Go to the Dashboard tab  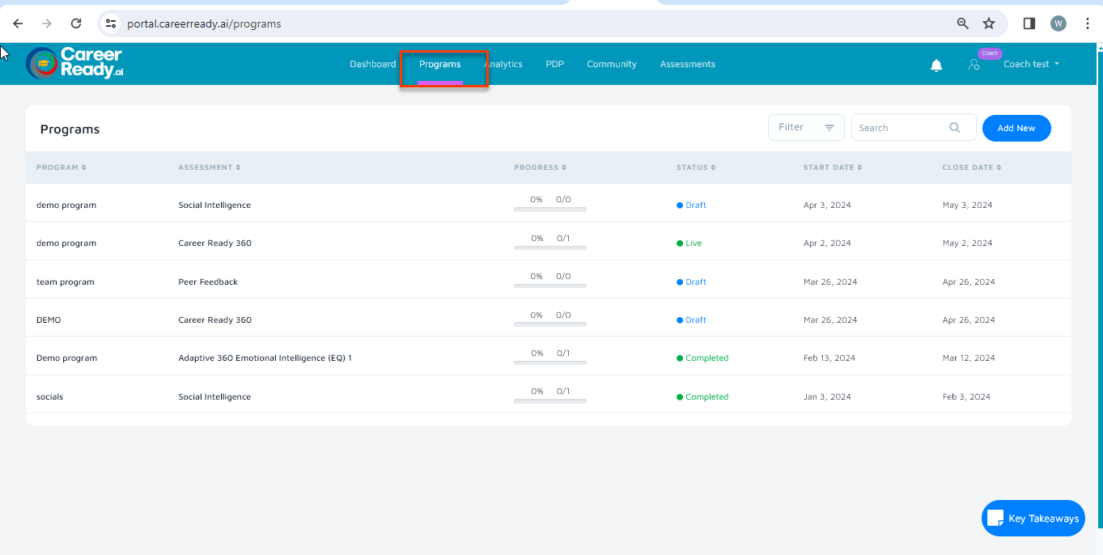372,64
